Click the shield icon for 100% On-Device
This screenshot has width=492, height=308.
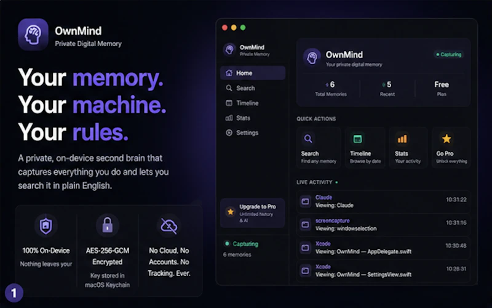(46, 225)
